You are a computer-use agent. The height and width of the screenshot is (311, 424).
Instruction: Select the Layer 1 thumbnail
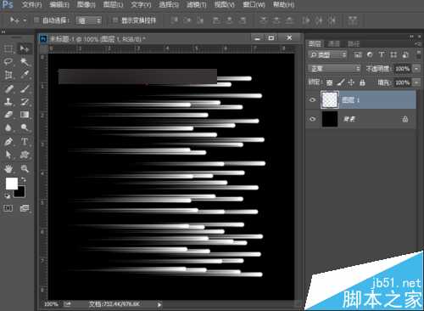[330, 99]
